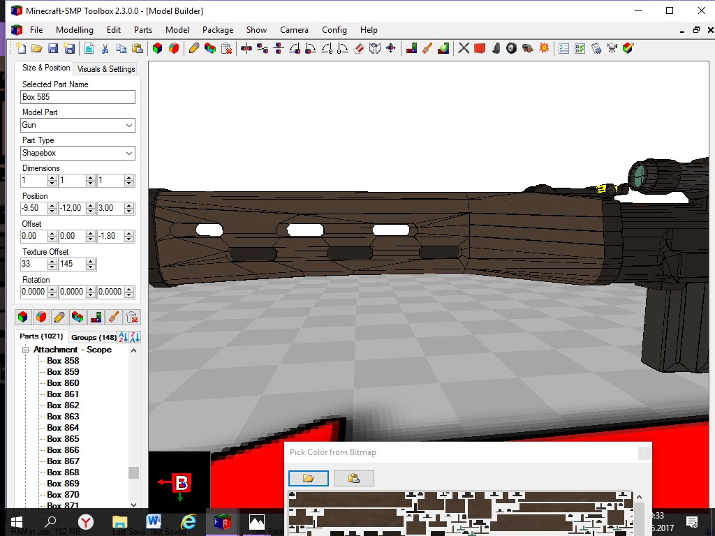Image resolution: width=715 pixels, height=536 pixels.
Task: Click the video camera icon in the toolbar
Action: click(612, 48)
